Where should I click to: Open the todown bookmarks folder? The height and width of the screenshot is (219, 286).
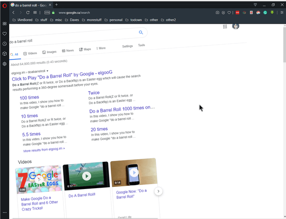(134, 20)
